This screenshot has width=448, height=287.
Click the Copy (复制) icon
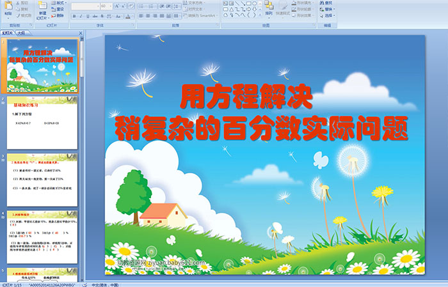click(x=22, y=9)
